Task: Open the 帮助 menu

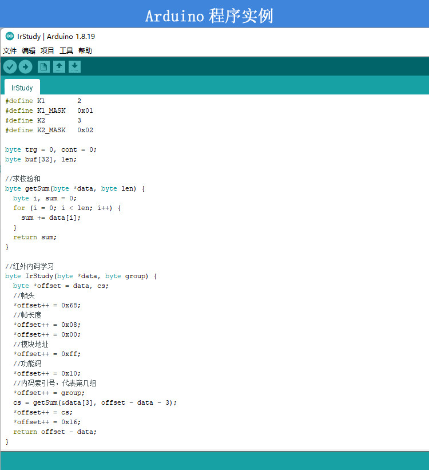Action: point(85,50)
